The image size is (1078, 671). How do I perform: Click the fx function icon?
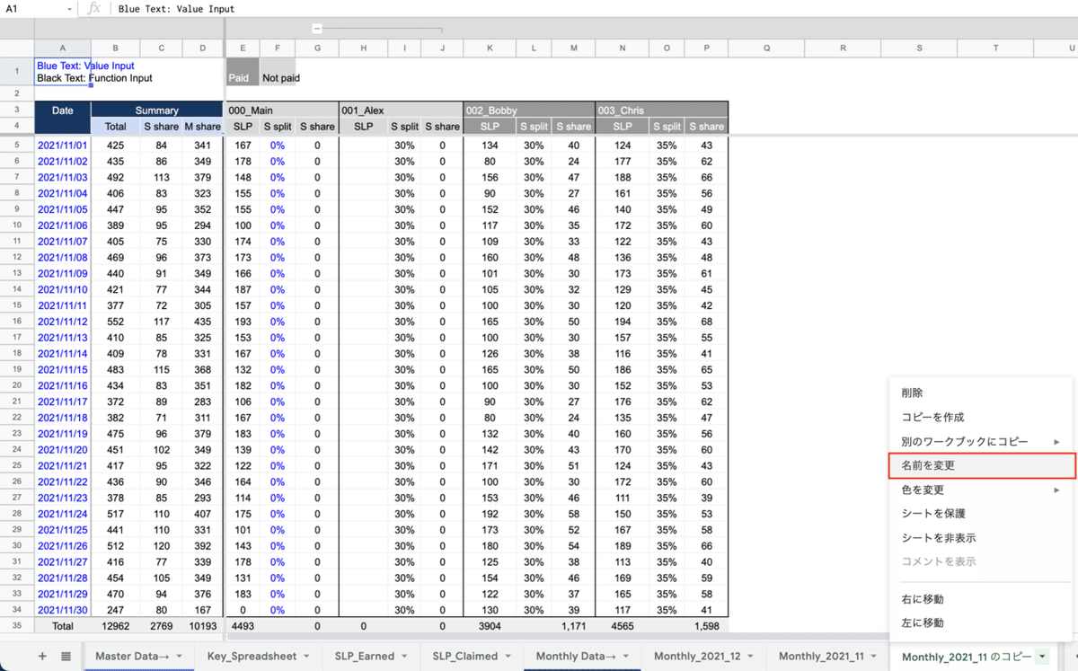click(x=95, y=8)
